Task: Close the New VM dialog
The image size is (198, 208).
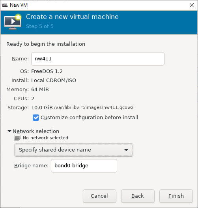Action: pos(192,5)
